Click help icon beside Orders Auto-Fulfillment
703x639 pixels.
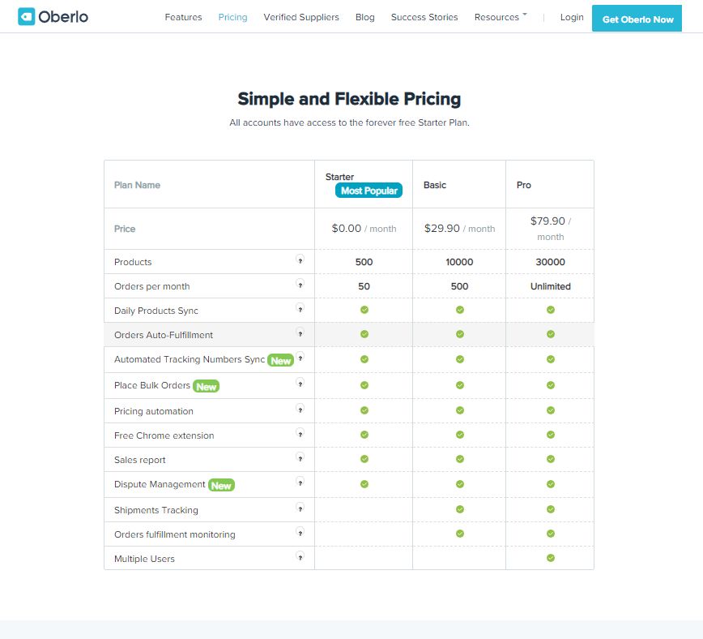300,334
